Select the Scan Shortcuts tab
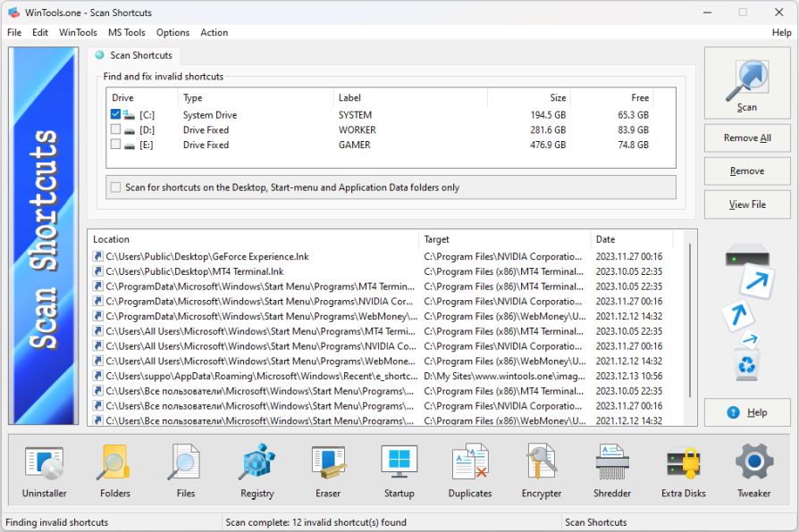 click(134, 55)
